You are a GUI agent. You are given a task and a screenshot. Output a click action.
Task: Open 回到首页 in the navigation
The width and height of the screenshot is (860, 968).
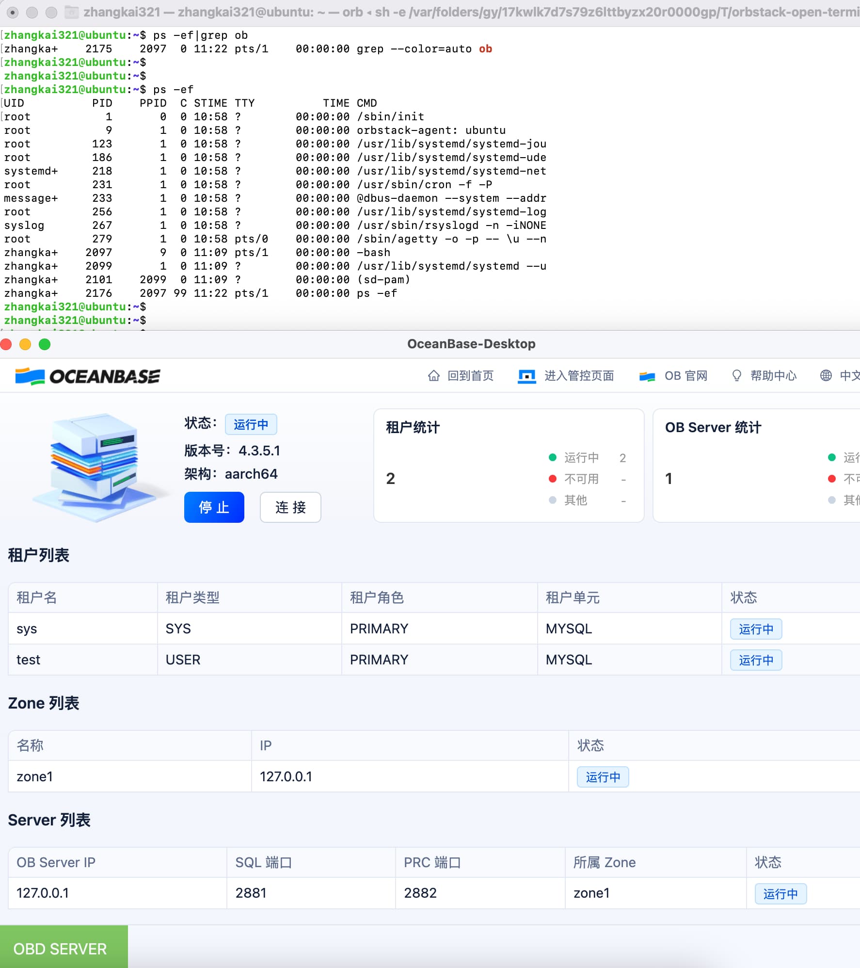pyautogui.click(x=470, y=376)
